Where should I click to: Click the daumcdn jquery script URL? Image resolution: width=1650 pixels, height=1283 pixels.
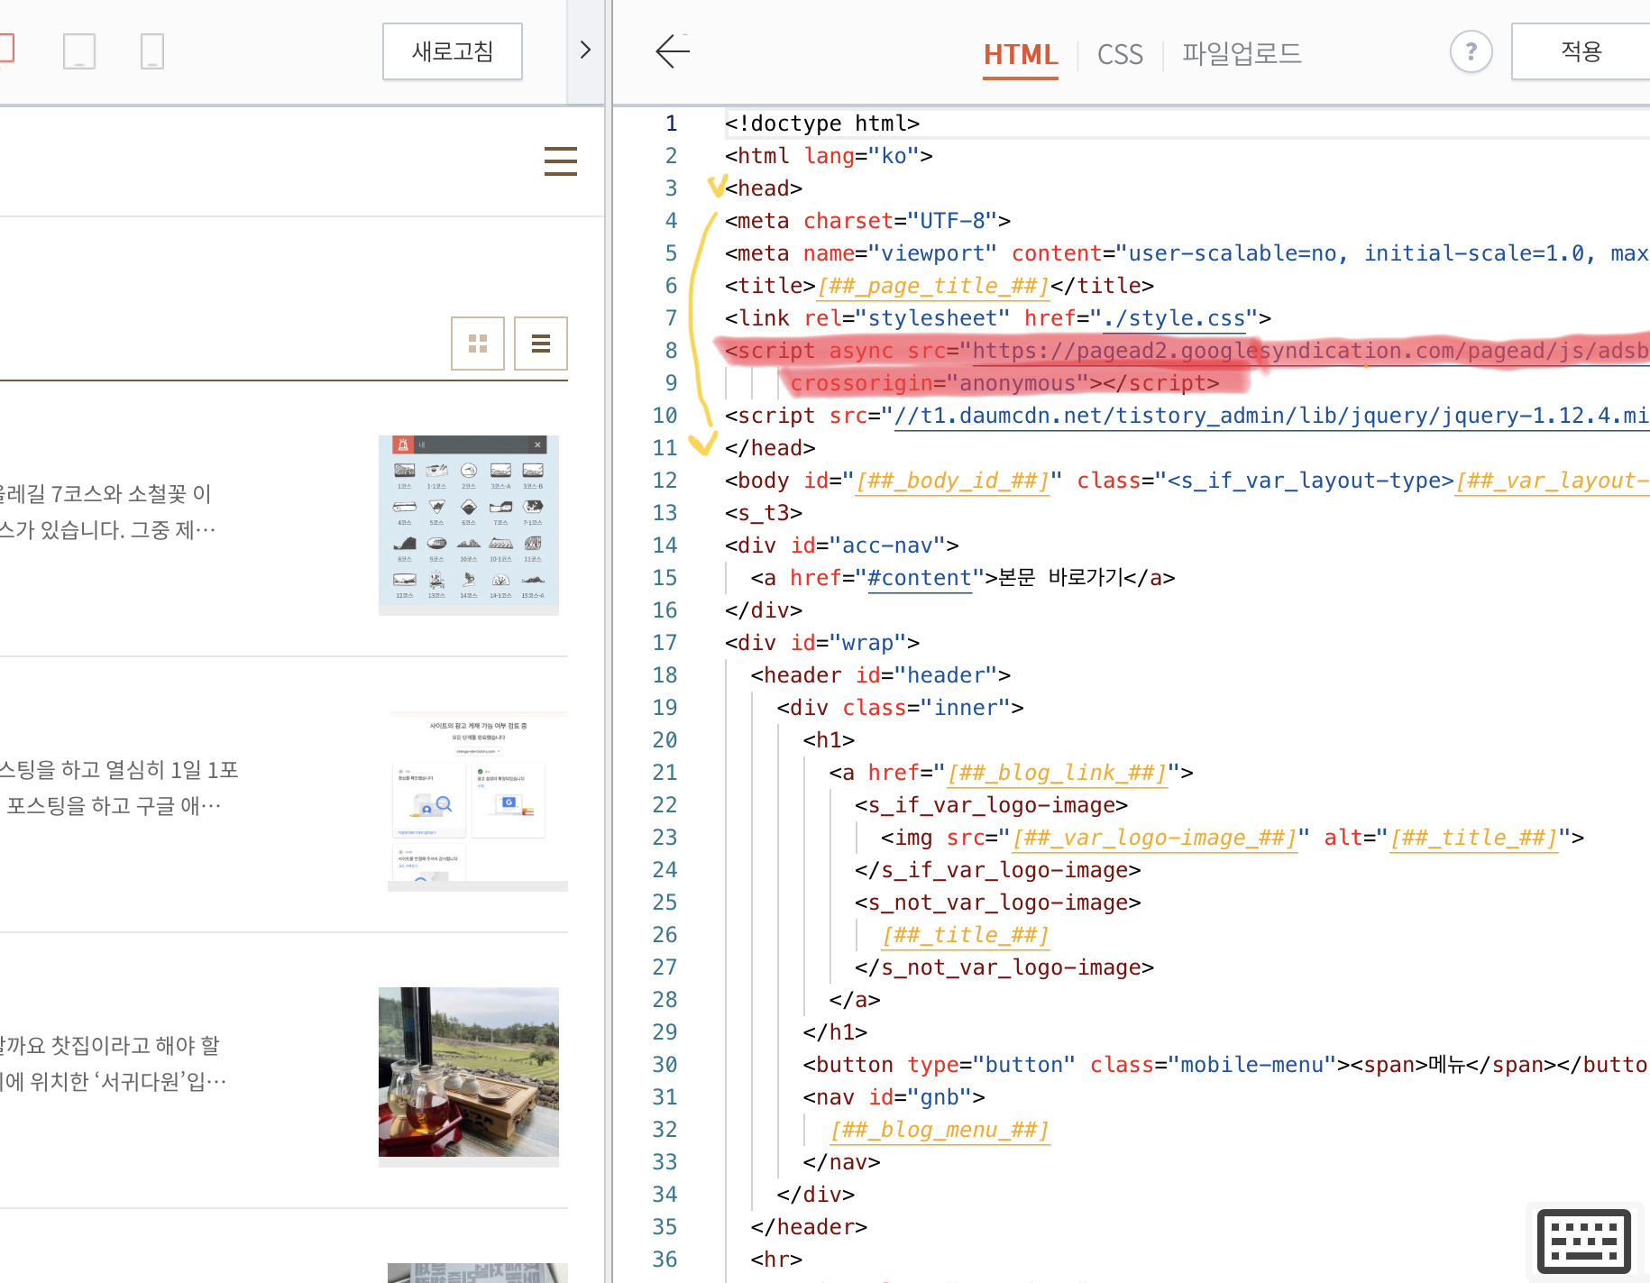pos(1271,416)
